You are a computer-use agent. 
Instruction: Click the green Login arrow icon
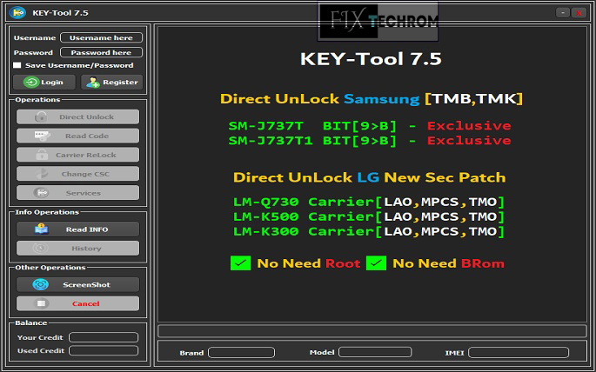pyautogui.click(x=31, y=82)
